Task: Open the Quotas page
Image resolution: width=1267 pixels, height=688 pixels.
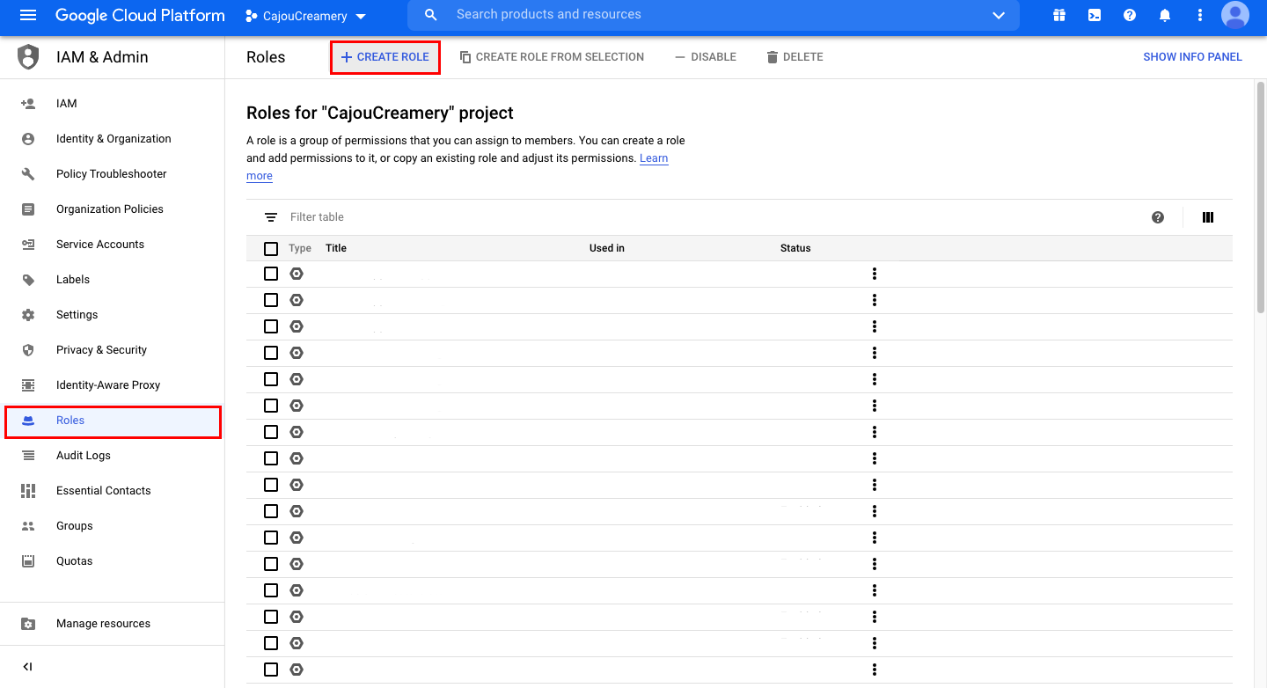Action: (74, 561)
